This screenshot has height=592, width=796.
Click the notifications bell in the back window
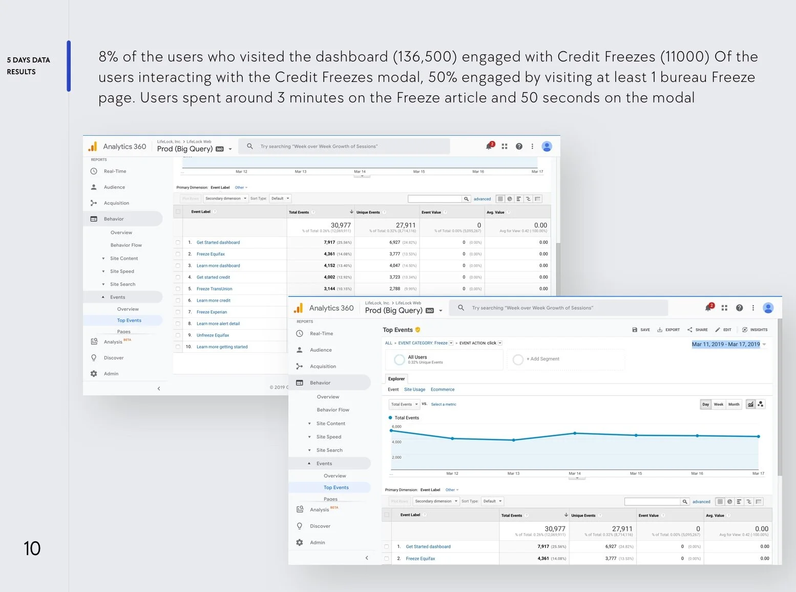(x=489, y=146)
